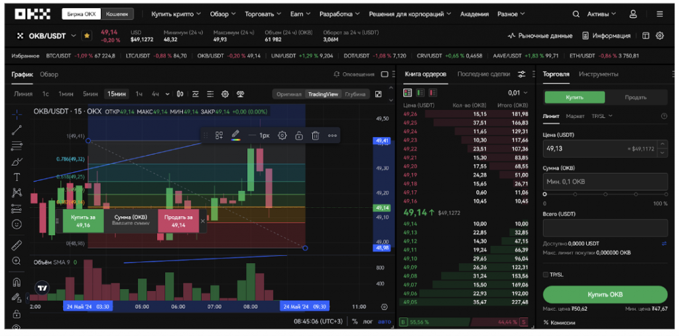Expand the 0,01 order book precision dropdown
The image size is (679, 336).
518,93
